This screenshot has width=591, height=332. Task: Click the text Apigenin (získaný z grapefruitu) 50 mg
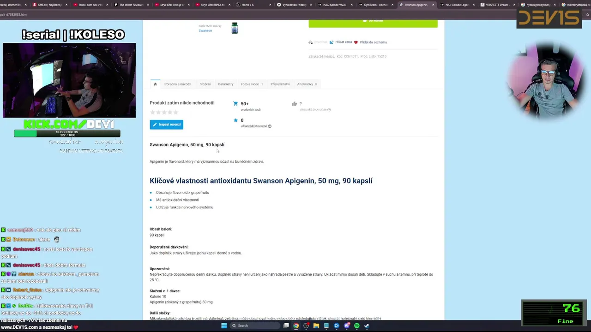click(181, 302)
